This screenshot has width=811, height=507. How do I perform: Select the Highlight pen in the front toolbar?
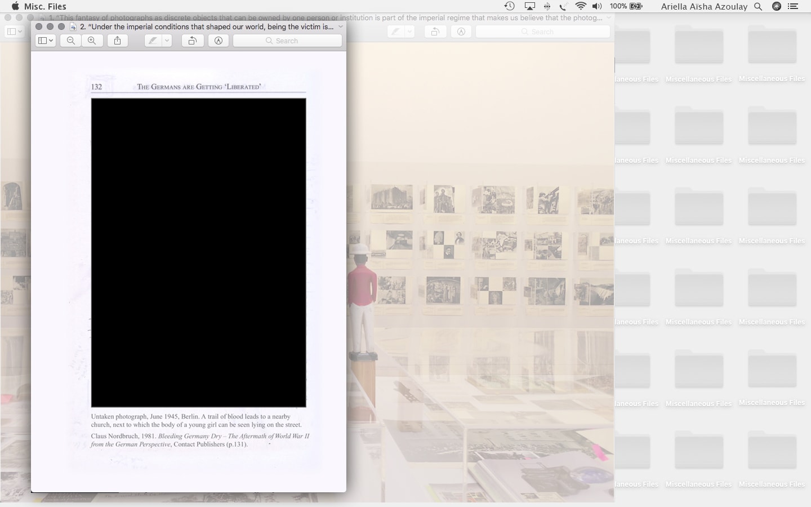153,41
